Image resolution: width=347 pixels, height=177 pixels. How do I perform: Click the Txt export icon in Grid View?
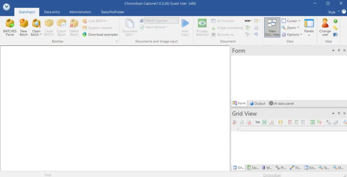[x=258, y=122]
